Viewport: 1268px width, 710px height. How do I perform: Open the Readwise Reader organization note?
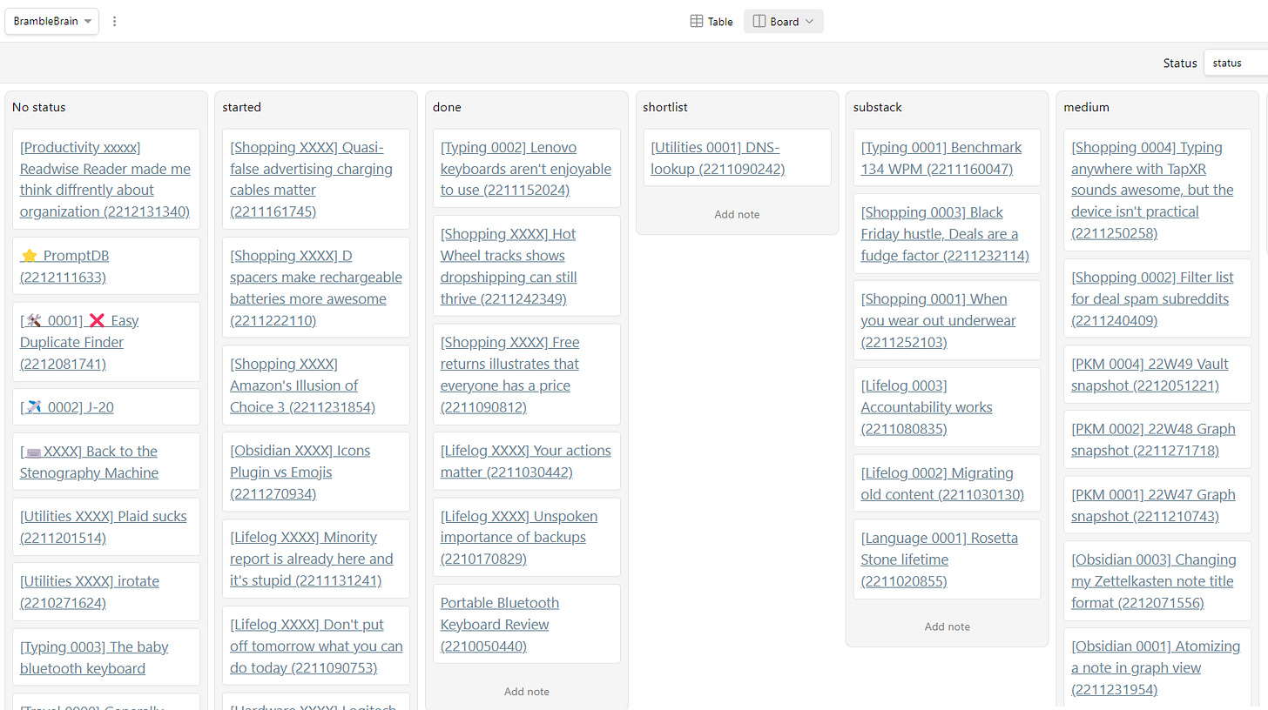[106, 179]
